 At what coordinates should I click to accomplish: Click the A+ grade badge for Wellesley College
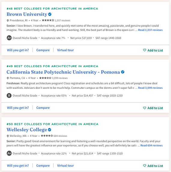(x=9, y=153)
